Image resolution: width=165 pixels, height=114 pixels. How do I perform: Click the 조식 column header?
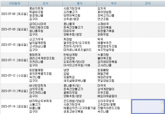coord(45,3)
